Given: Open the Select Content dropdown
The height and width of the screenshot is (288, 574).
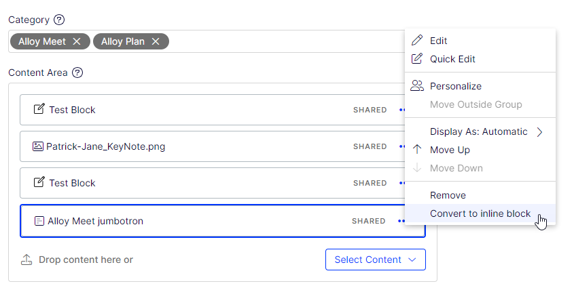Looking at the screenshot, I should point(376,260).
